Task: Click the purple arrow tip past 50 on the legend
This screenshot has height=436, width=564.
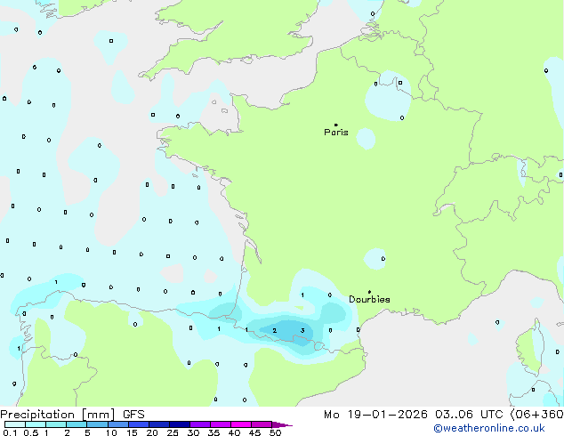Action: coord(282,424)
